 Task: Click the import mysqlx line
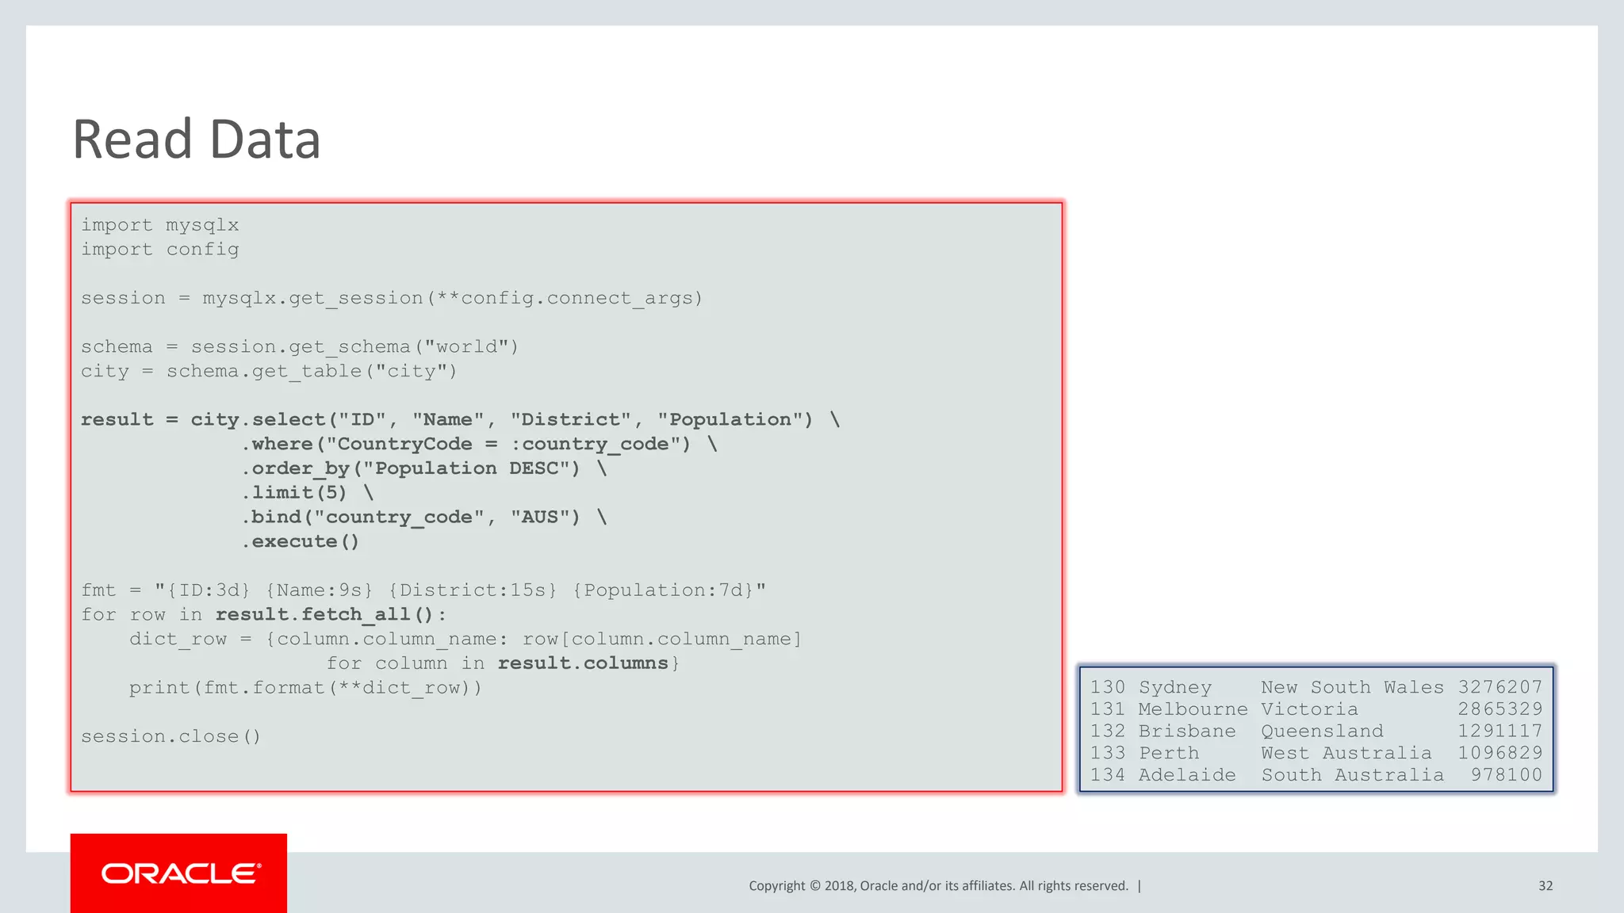159,225
